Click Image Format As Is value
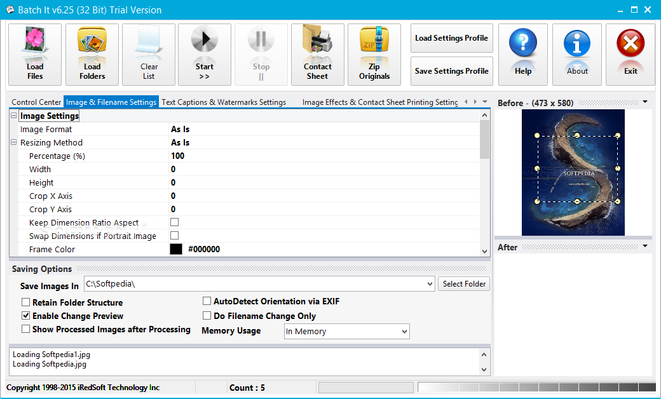The height and width of the screenshot is (399, 661). coord(181,130)
